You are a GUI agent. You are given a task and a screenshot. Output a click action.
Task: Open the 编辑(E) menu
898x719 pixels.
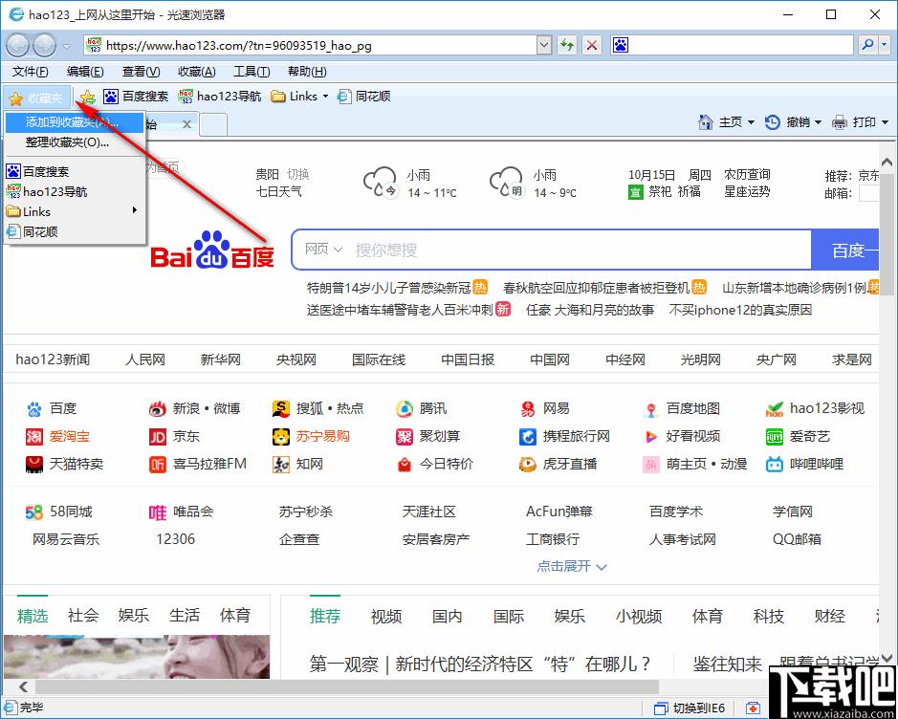[85, 72]
